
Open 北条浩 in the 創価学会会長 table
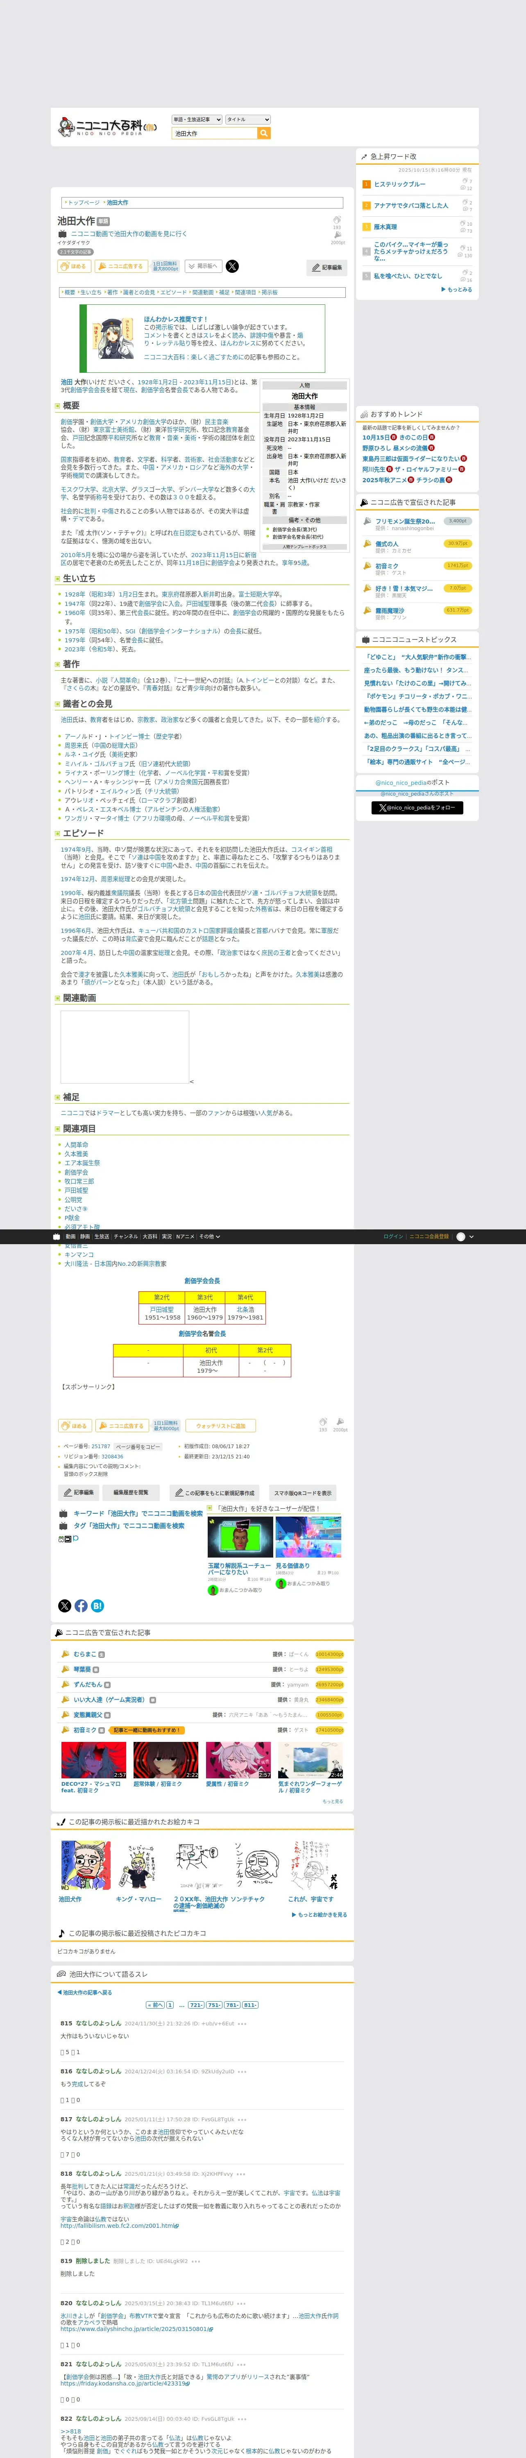point(245,1309)
